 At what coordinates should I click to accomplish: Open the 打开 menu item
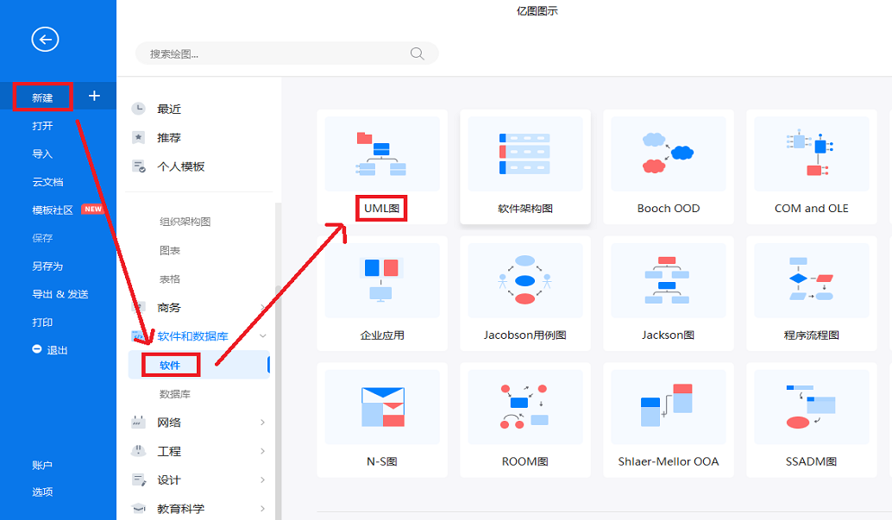pos(43,126)
